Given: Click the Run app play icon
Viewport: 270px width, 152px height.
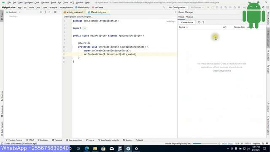Looking at the screenshot, I should tap(208, 8).
